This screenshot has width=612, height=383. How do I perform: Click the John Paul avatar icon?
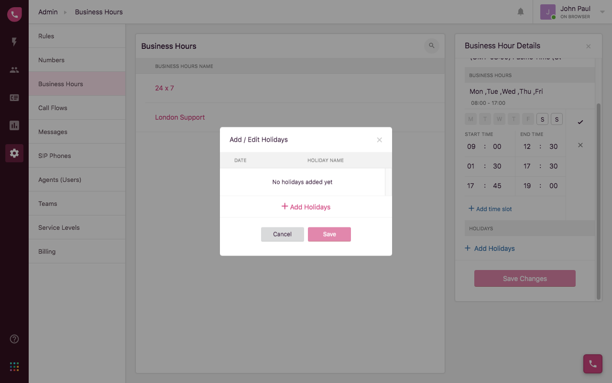point(548,12)
